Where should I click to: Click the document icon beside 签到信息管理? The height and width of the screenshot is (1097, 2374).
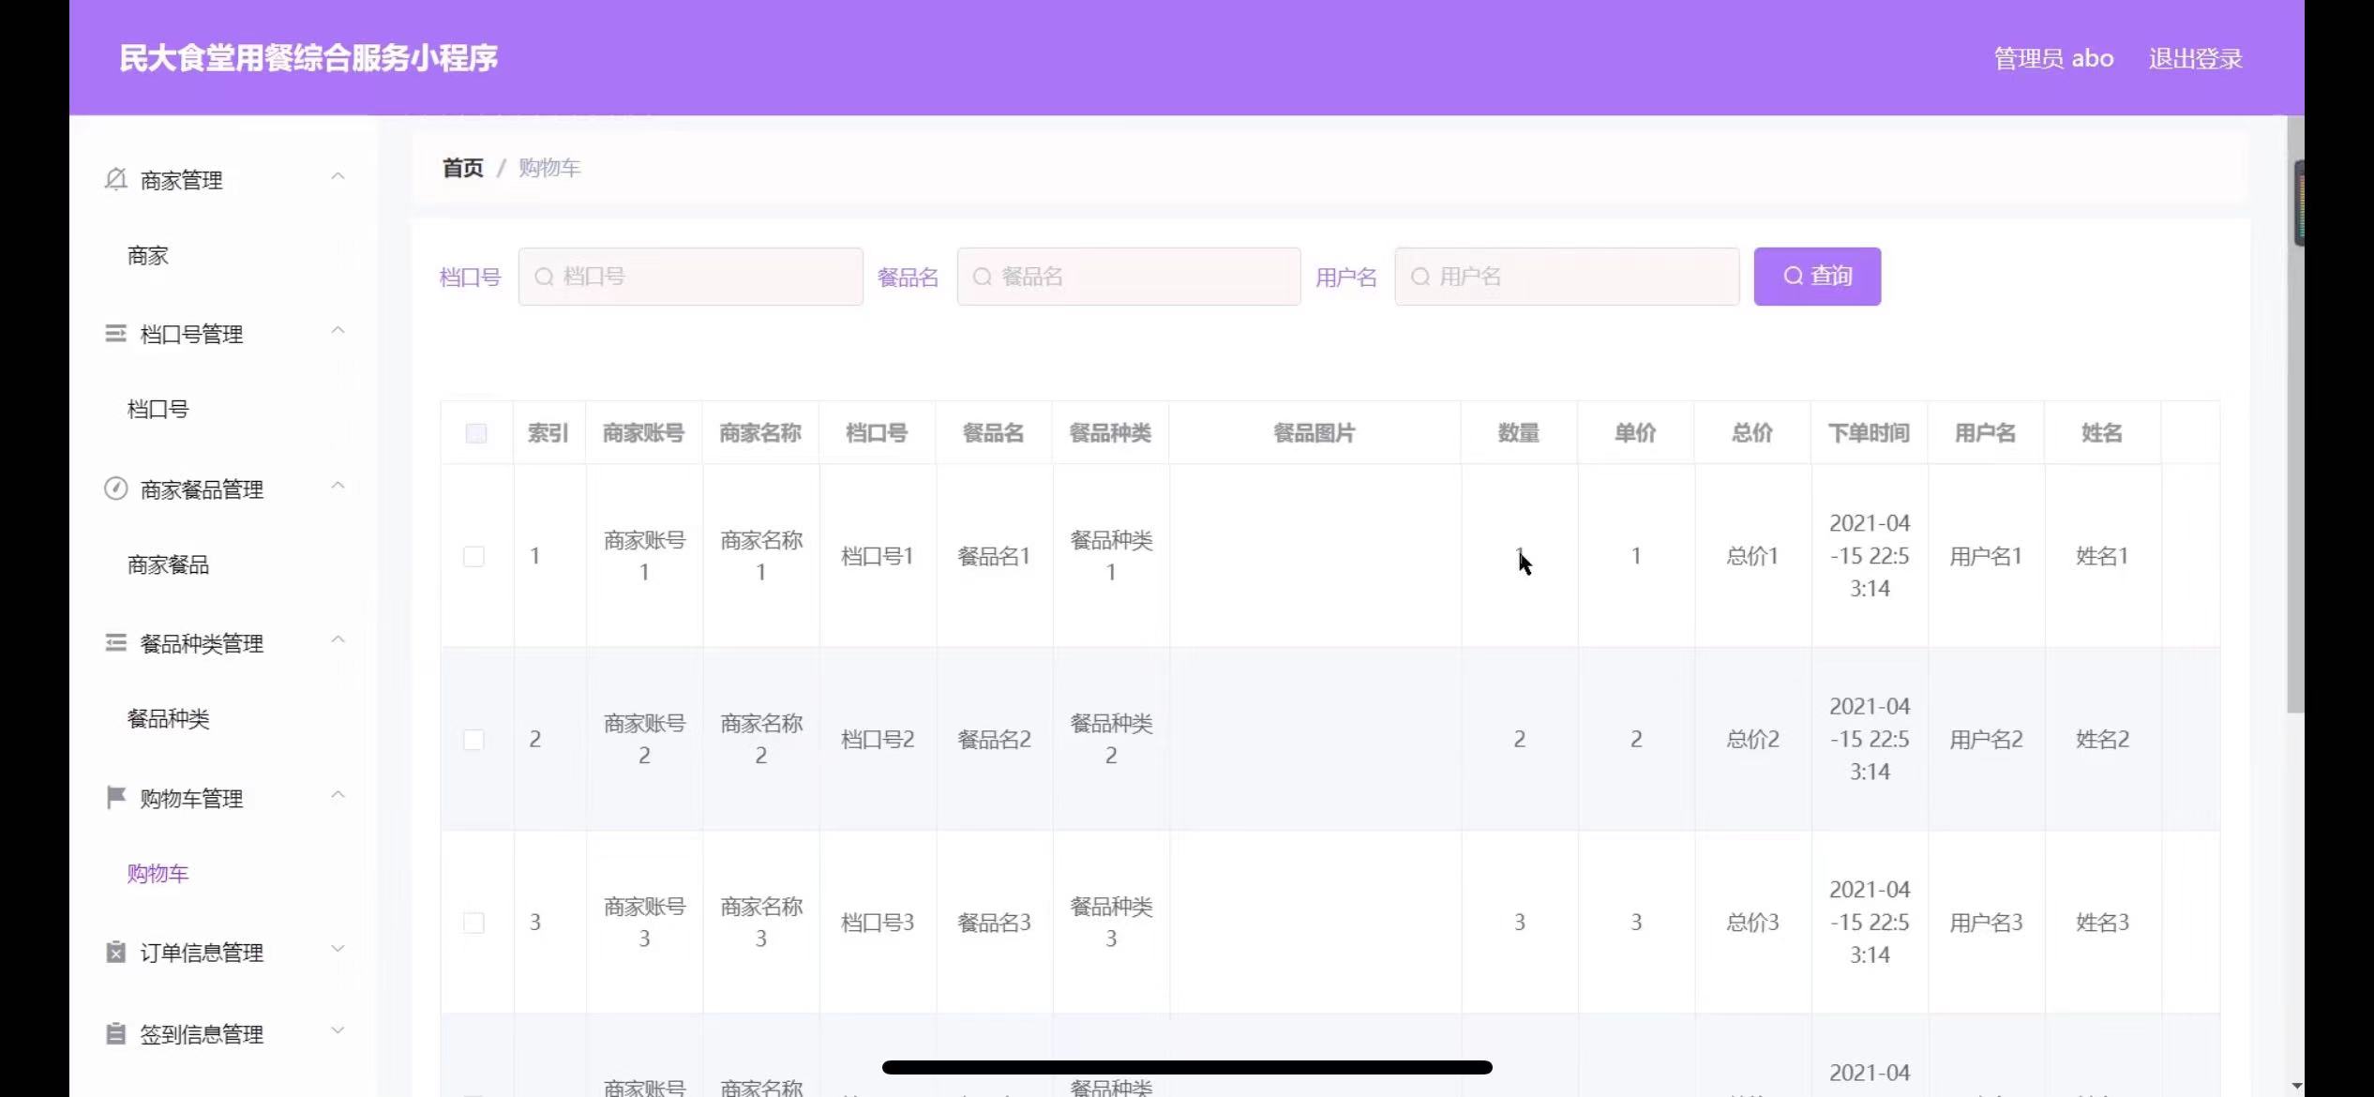[115, 1033]
